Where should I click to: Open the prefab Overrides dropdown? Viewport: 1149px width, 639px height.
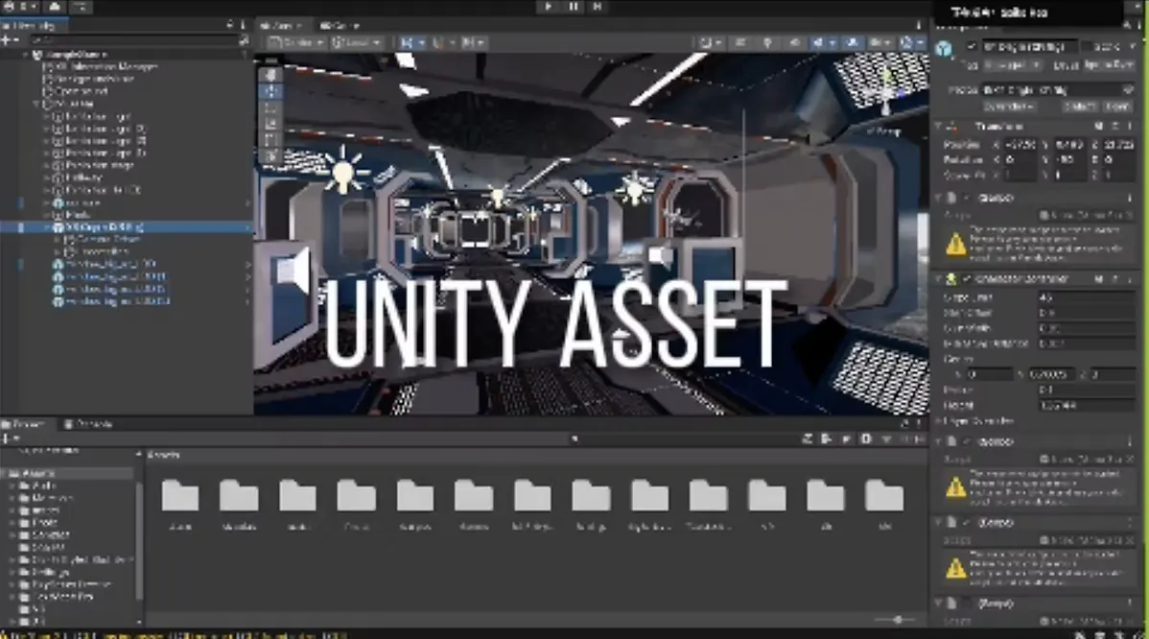(1010, 107)
